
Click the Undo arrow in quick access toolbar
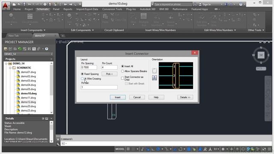(x=30, y=4)
